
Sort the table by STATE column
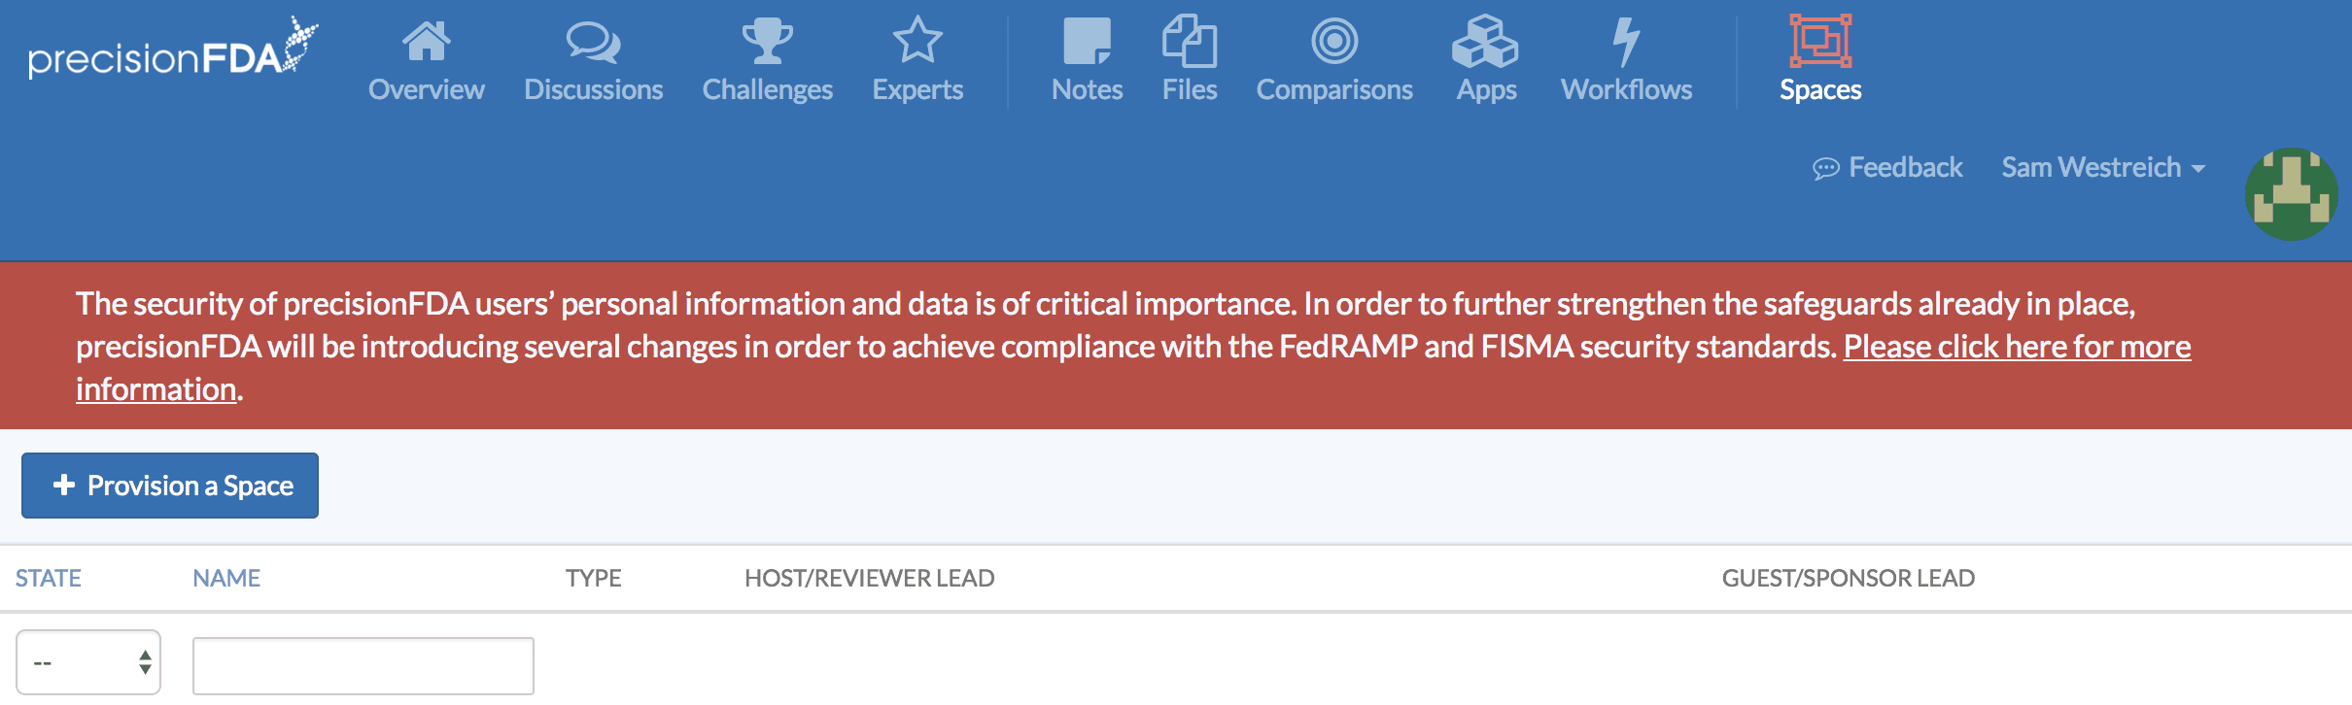[49, 578]
